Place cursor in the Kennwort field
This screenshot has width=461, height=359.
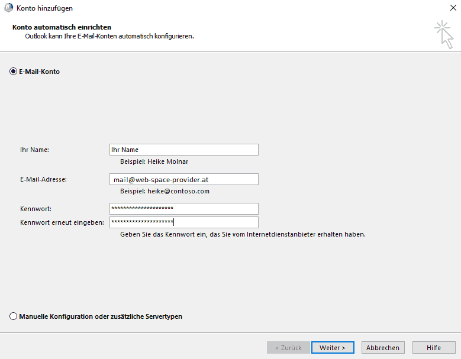coord(183,209)
